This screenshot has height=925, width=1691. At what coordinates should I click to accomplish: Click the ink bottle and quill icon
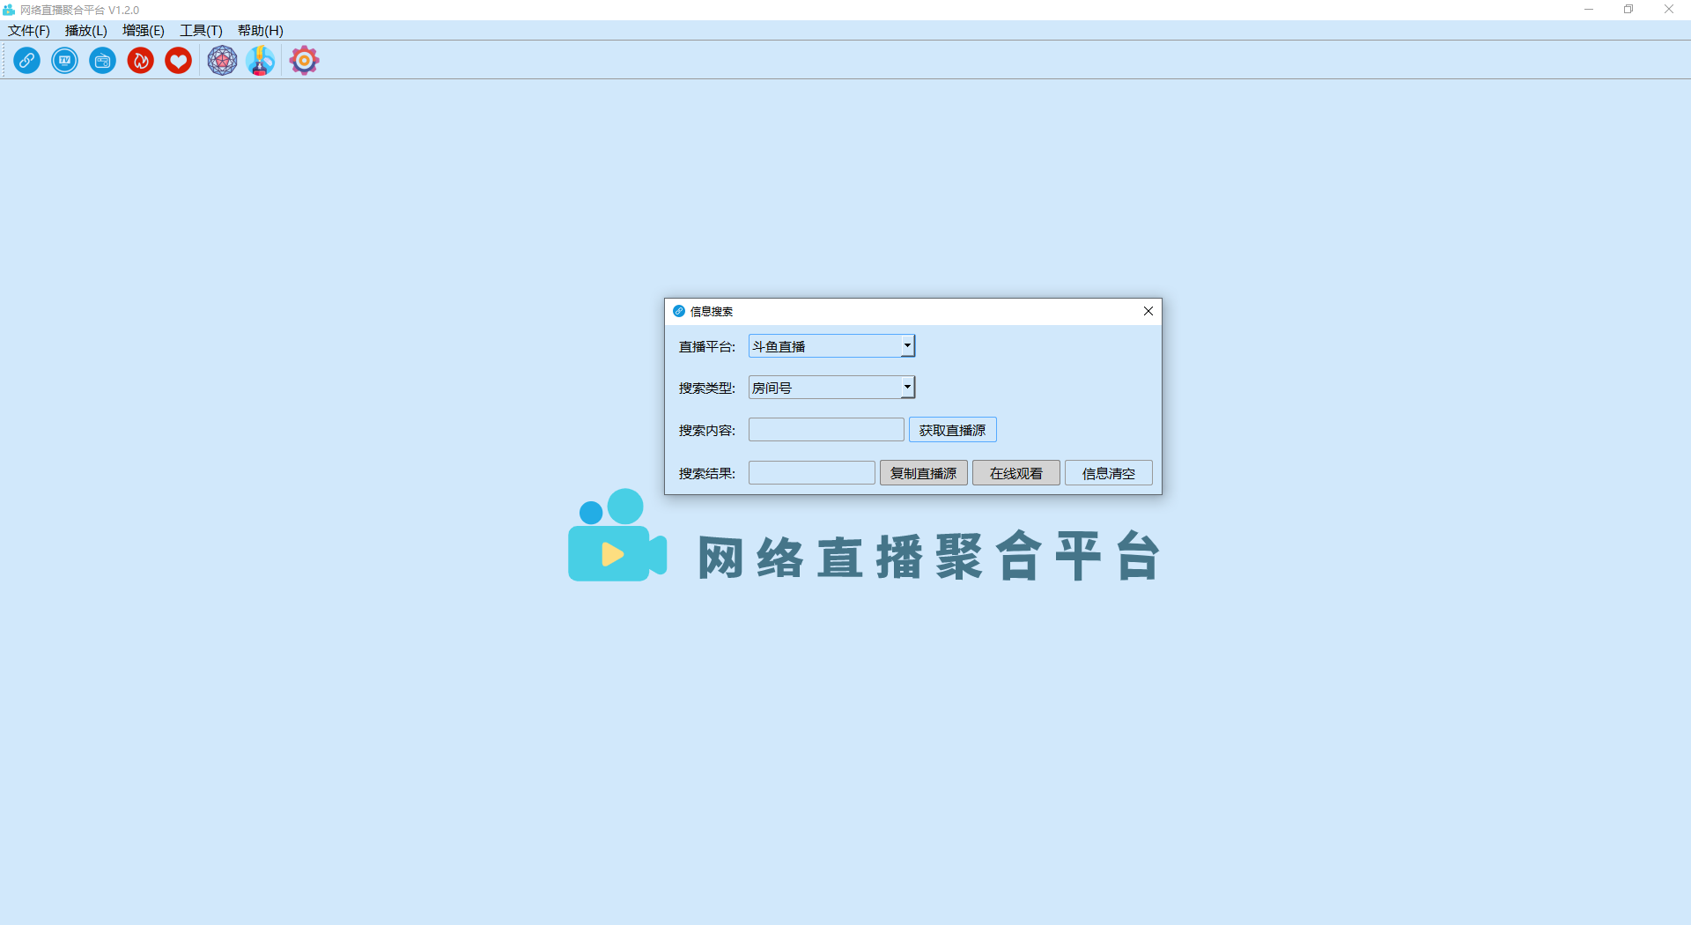(x=260, y=61)
